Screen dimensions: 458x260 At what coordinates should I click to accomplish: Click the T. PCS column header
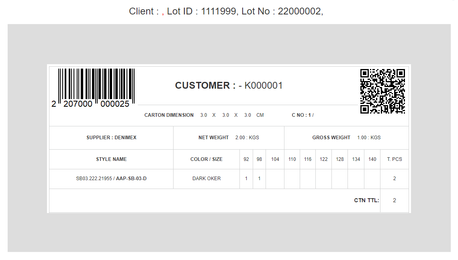394,159
